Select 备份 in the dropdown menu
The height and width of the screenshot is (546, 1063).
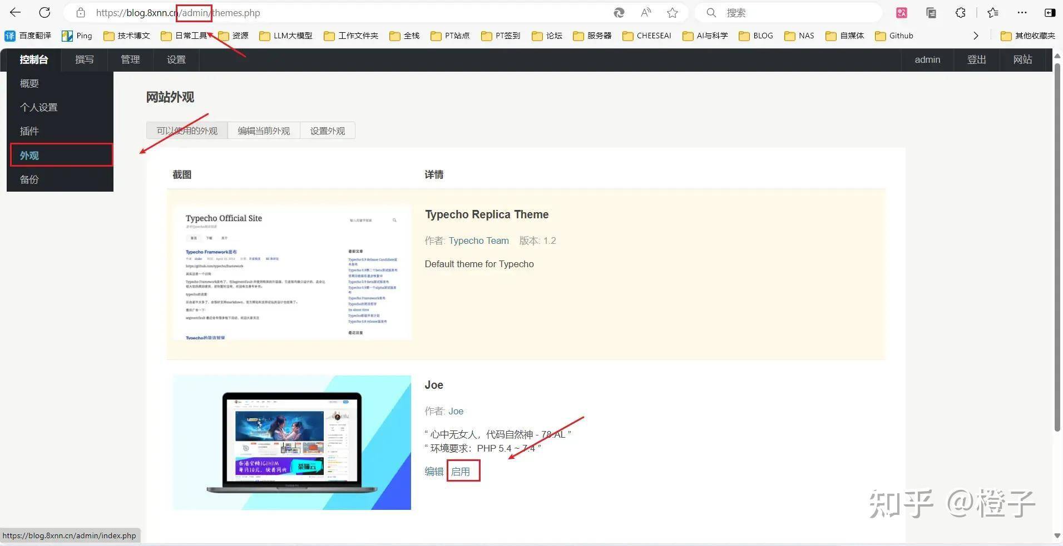click(60, 179)
